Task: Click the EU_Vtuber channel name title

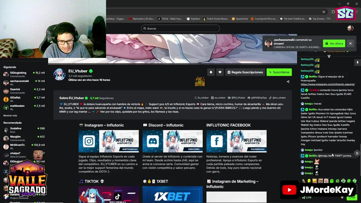Action: [78, 71]
